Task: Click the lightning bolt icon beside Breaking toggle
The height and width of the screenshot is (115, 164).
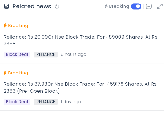Action: (106, 6)
